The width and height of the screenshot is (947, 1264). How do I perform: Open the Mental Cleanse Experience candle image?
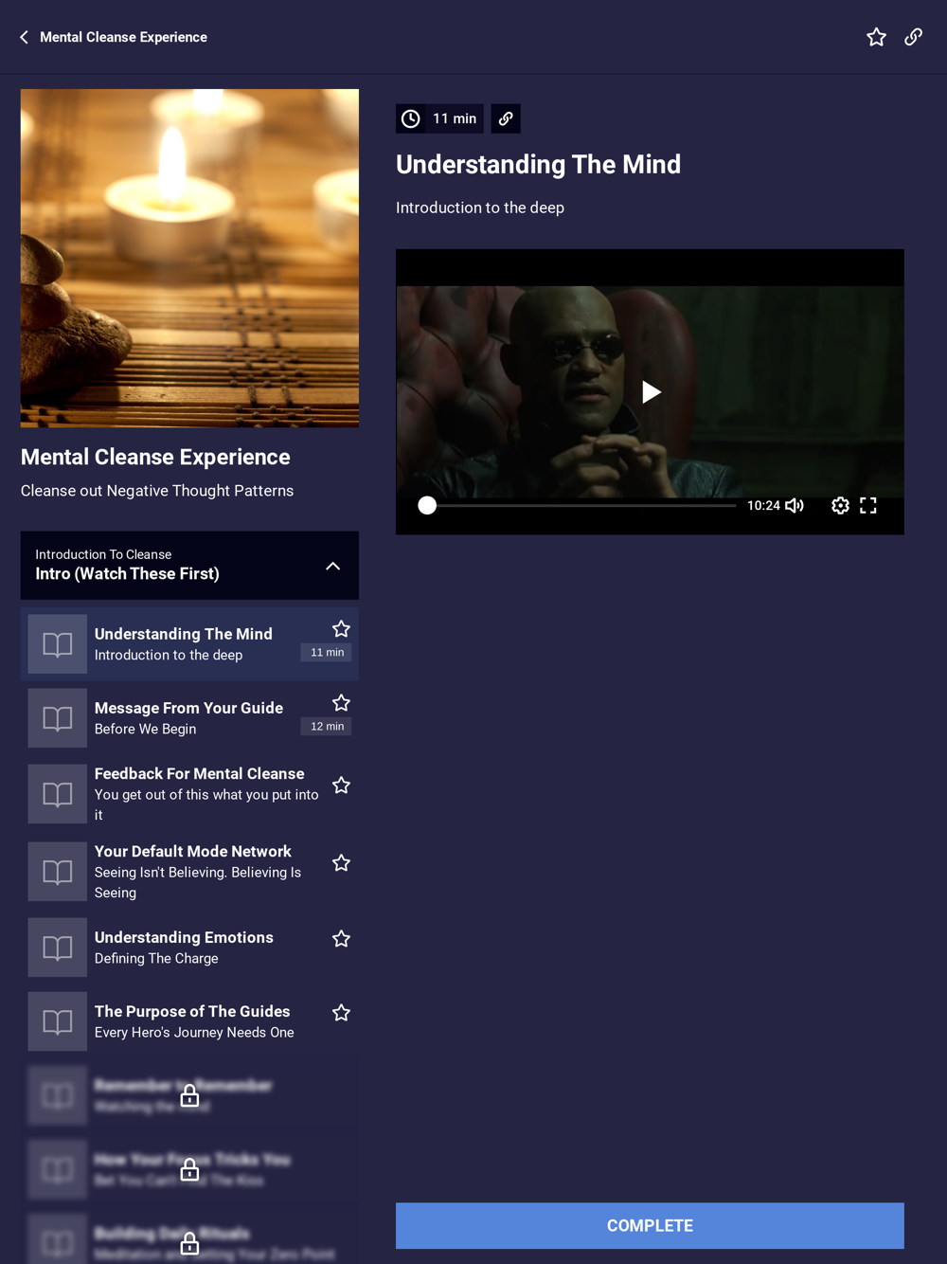(x=189, y=258)
